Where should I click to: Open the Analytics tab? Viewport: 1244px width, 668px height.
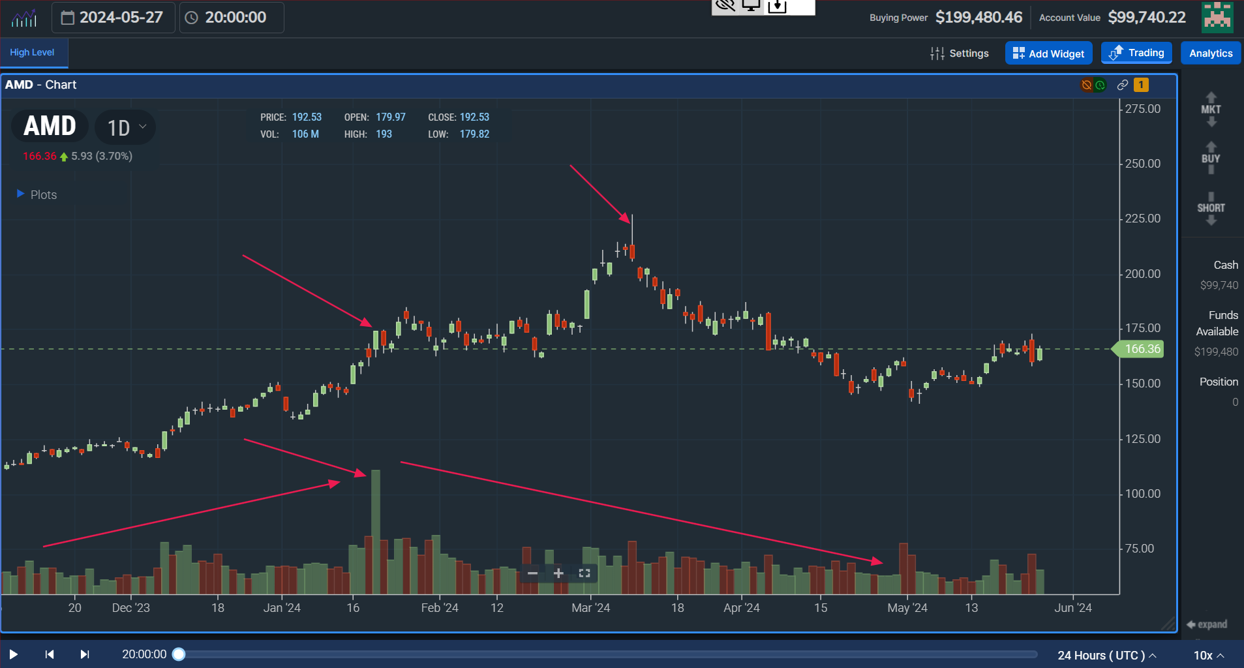tap(1209, 53)
